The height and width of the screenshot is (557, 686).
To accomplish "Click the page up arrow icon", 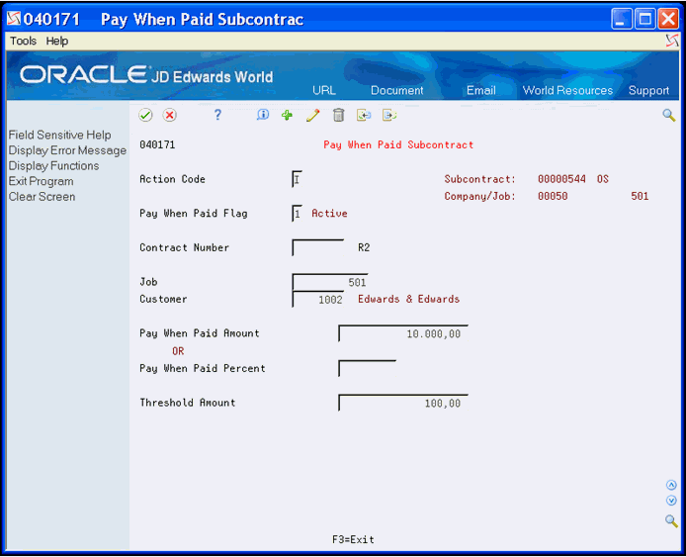I will click(671, 485).
